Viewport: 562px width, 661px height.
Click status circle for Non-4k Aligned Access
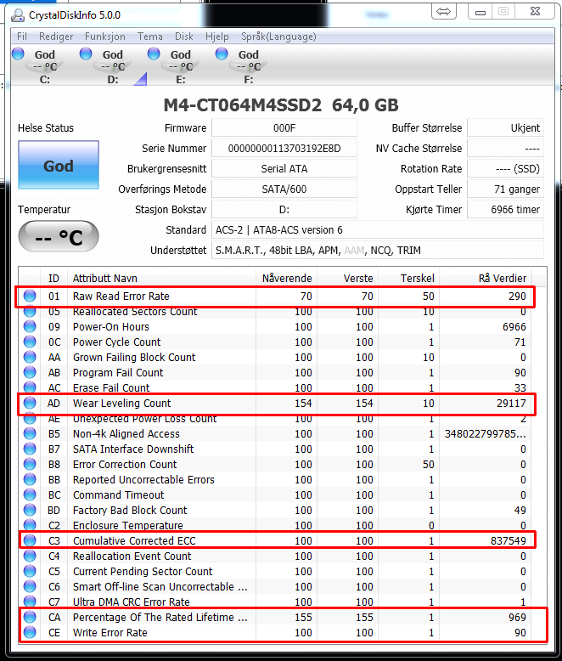[x=30, y=434]
